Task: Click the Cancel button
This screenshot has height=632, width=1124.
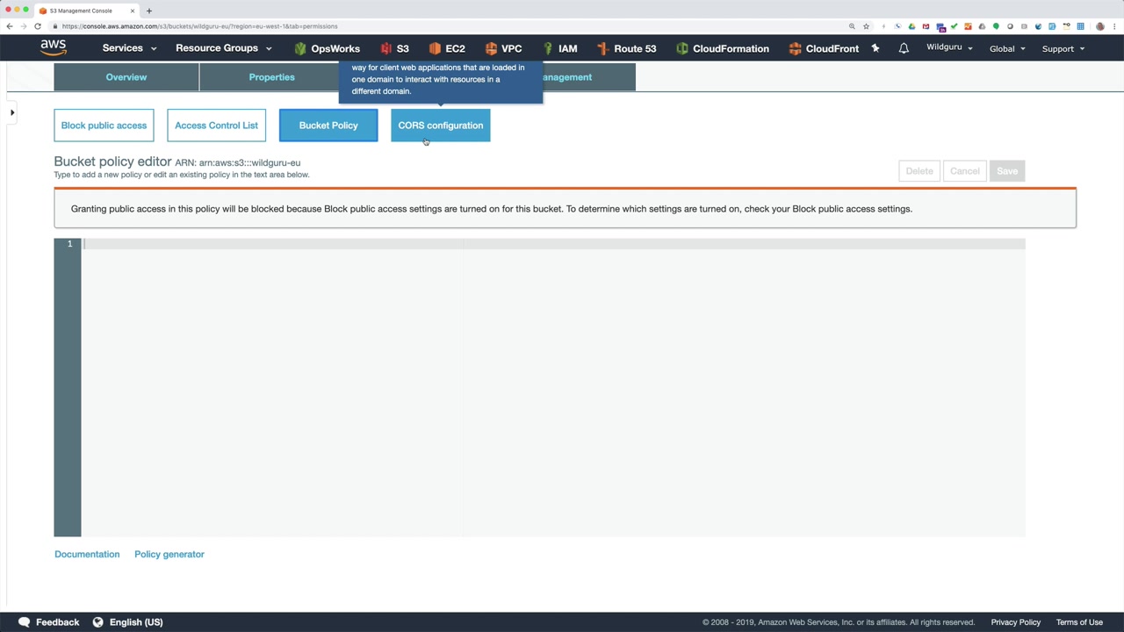Action: (965, 171)
